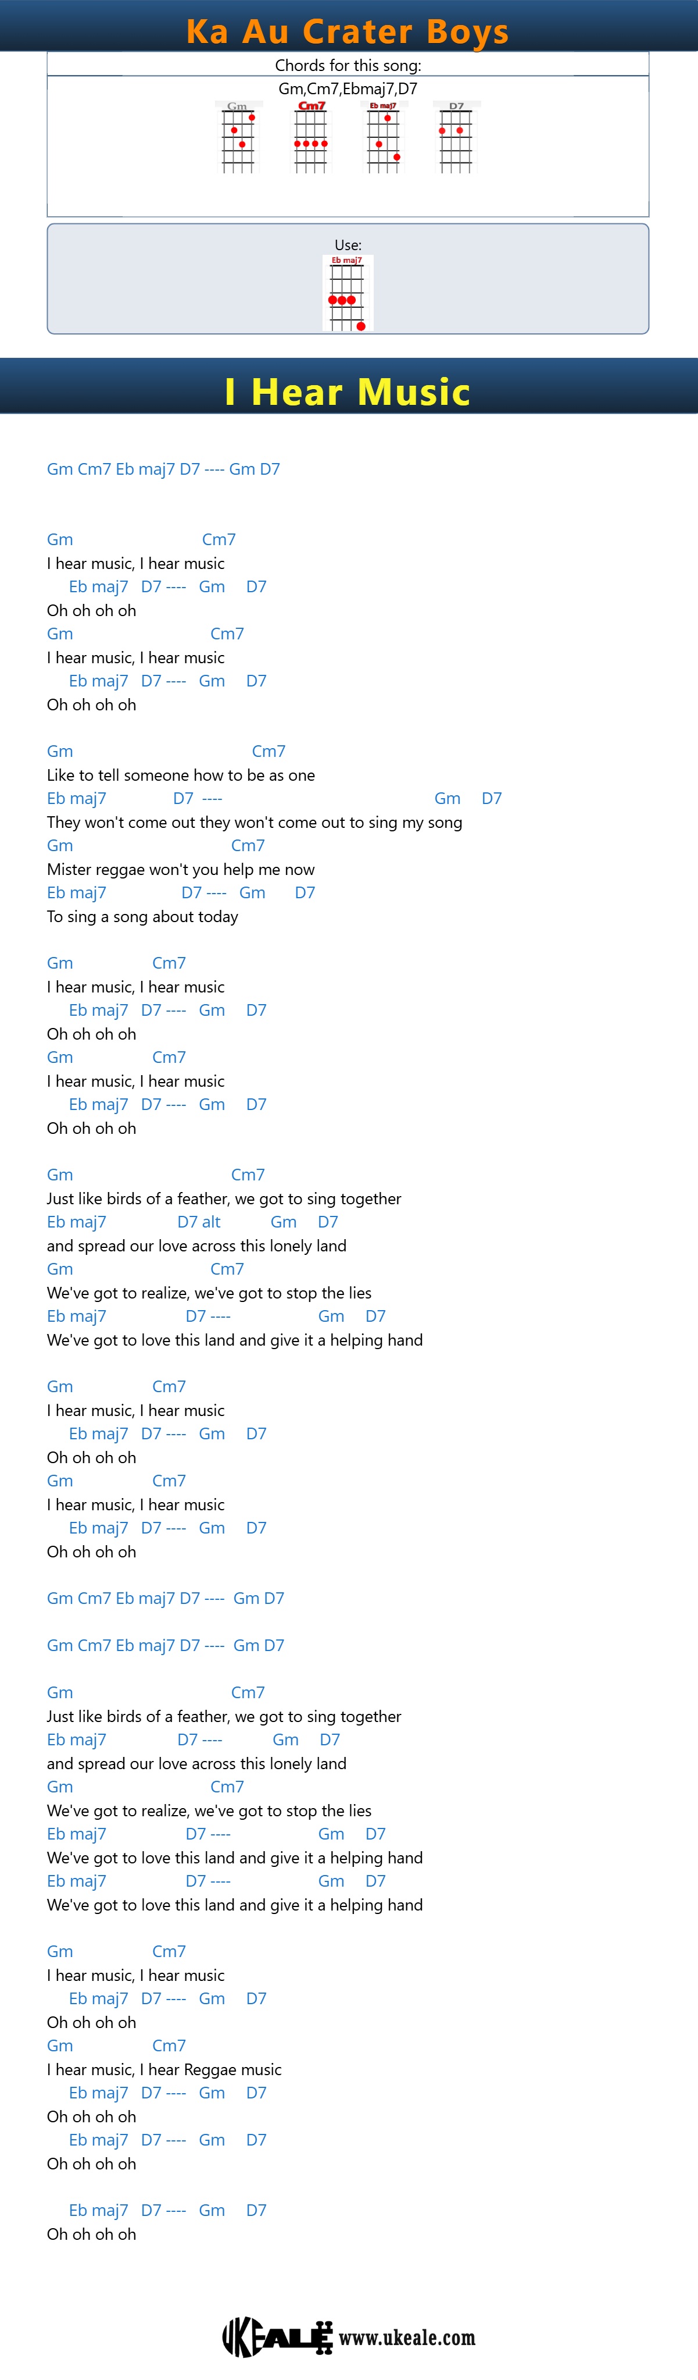The height and width of the screenshot is (2380, 698).
Task: Click the 'Use:' label in the gray box
Action: pos(348,245)
